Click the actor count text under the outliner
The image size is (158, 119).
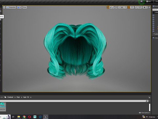(156, 34)
